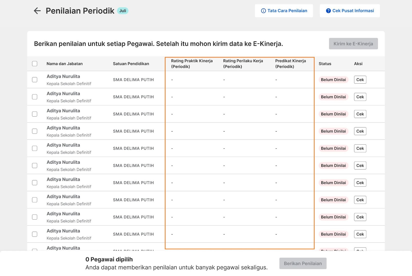Tick the checkbox of the second employee row
Viewport: 412px width, 276px height.
click(35, 97)
